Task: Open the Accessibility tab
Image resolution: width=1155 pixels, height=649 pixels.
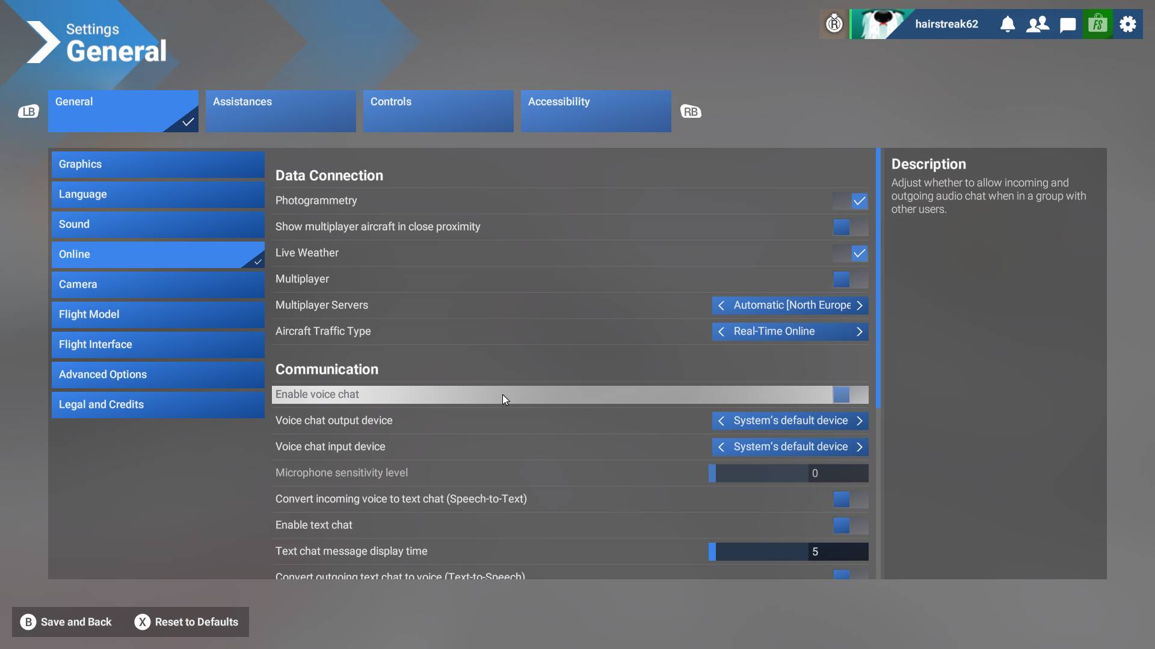Action: (x=596, y=111)
